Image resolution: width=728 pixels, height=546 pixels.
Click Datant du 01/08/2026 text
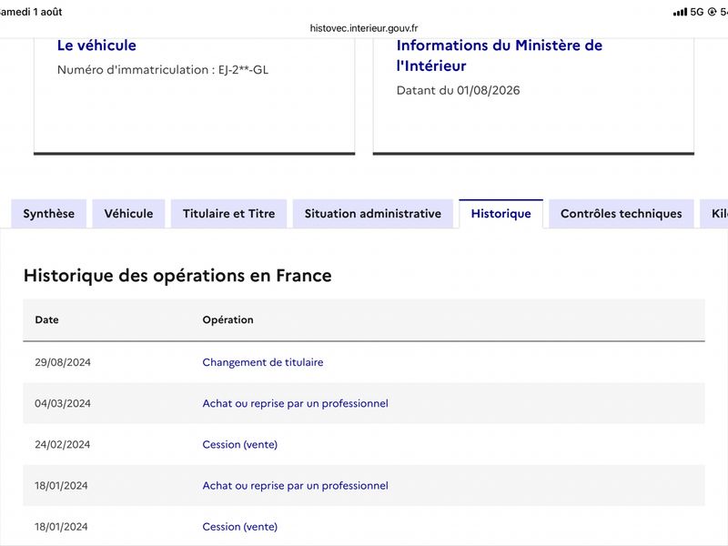tap(459, 90)
